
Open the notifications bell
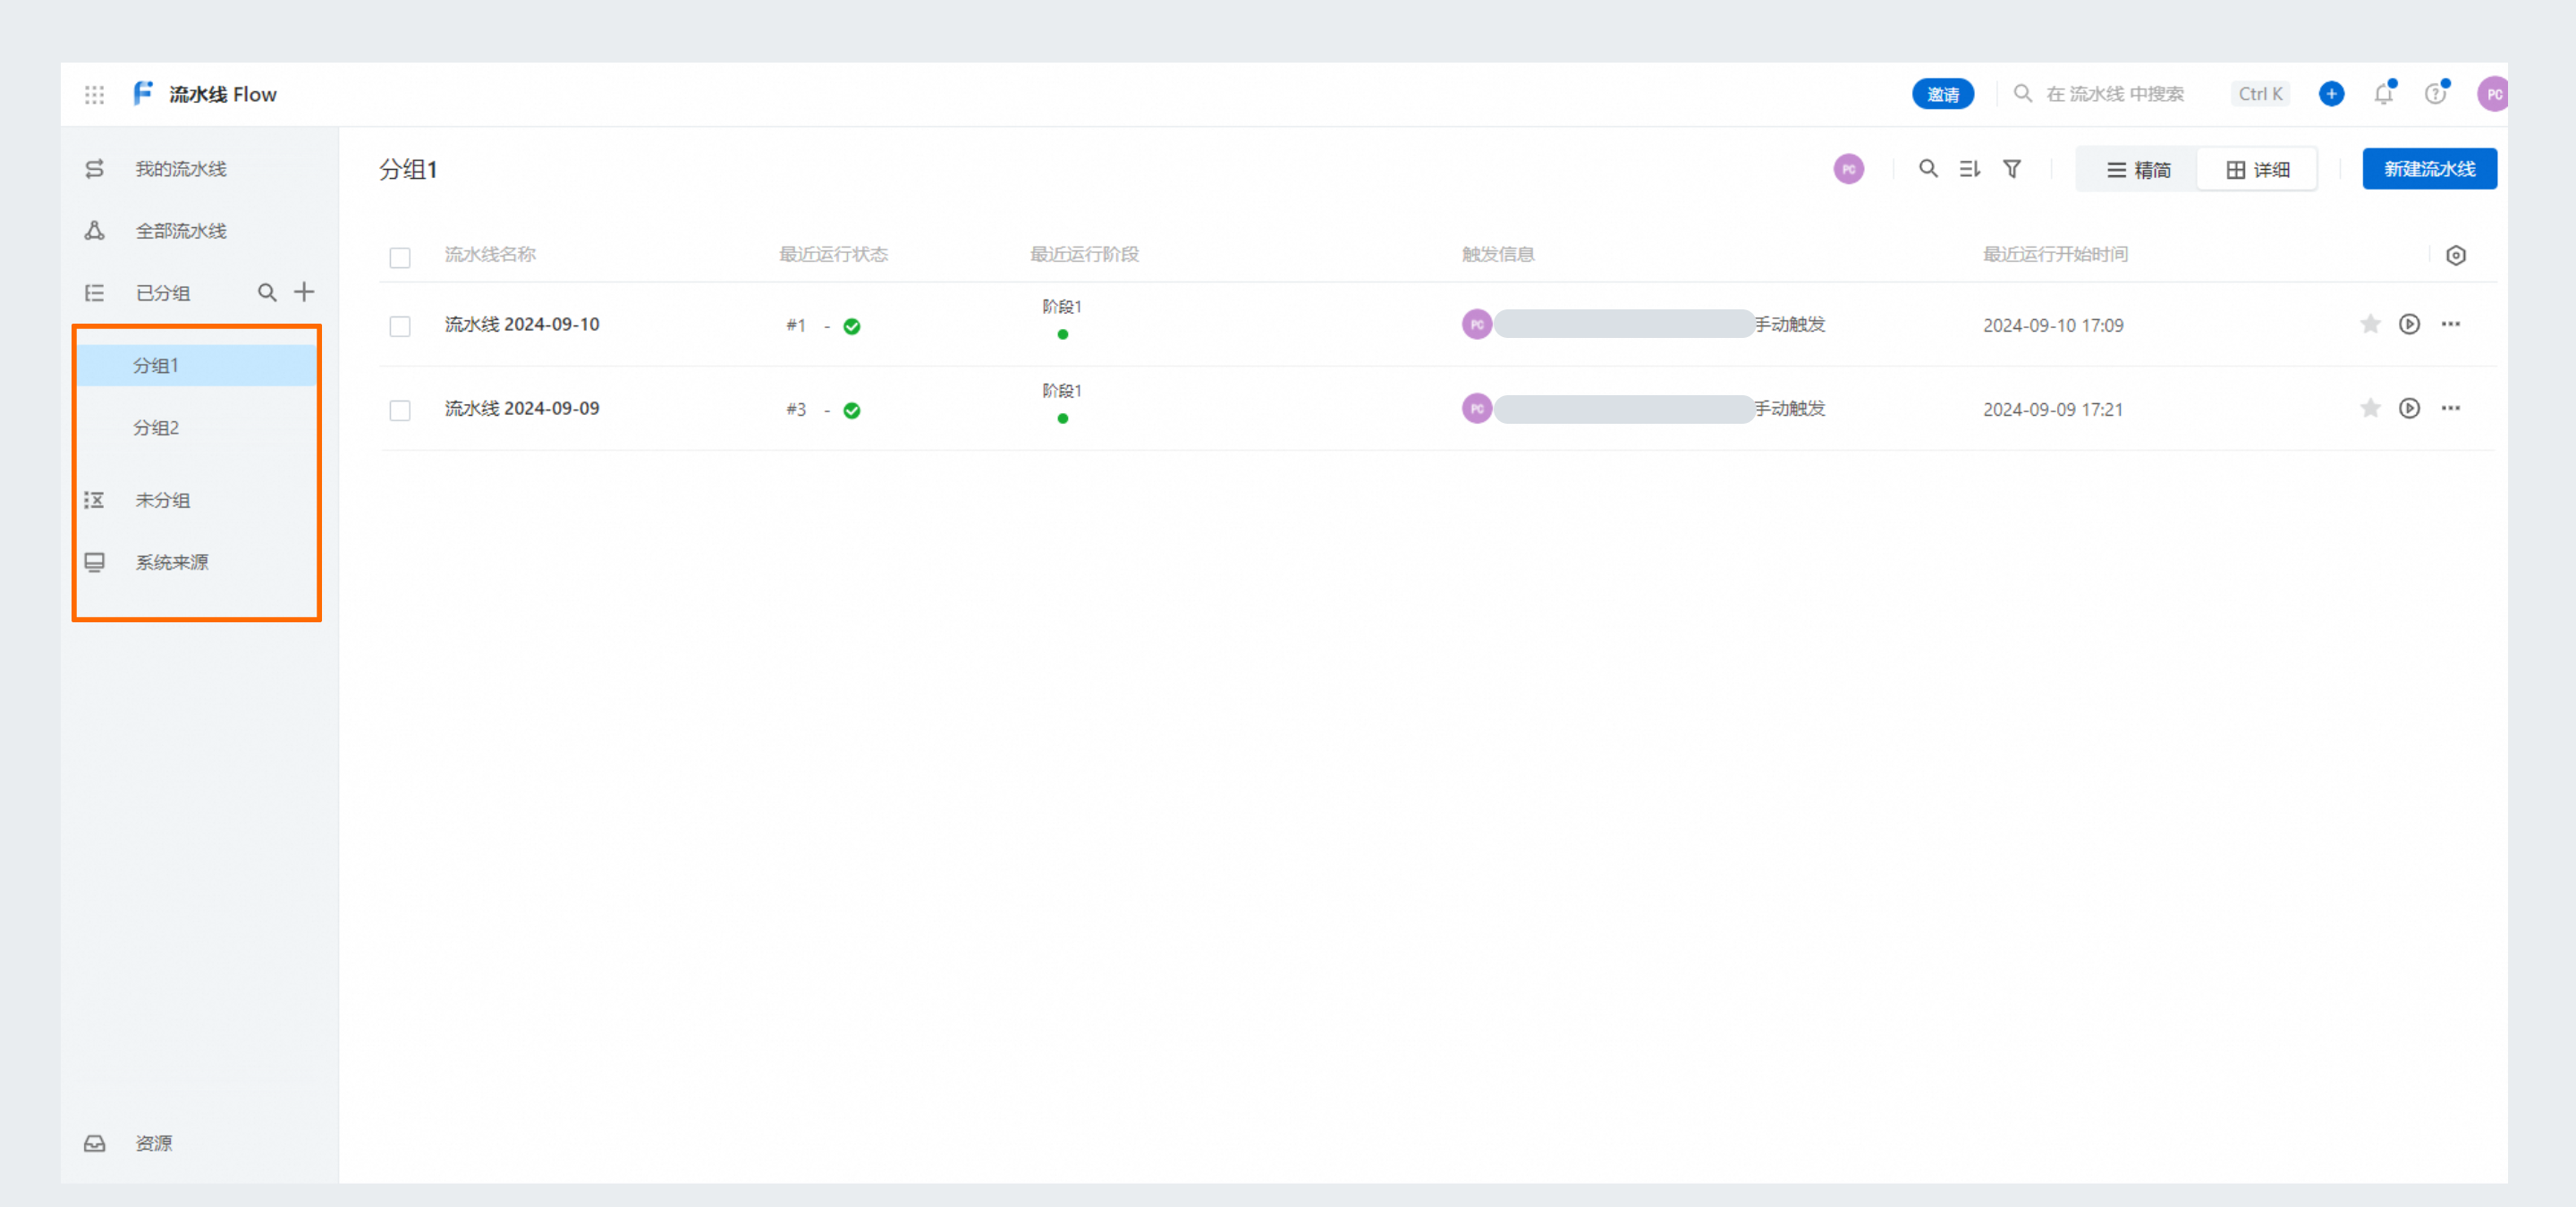tap(2384, 94)
